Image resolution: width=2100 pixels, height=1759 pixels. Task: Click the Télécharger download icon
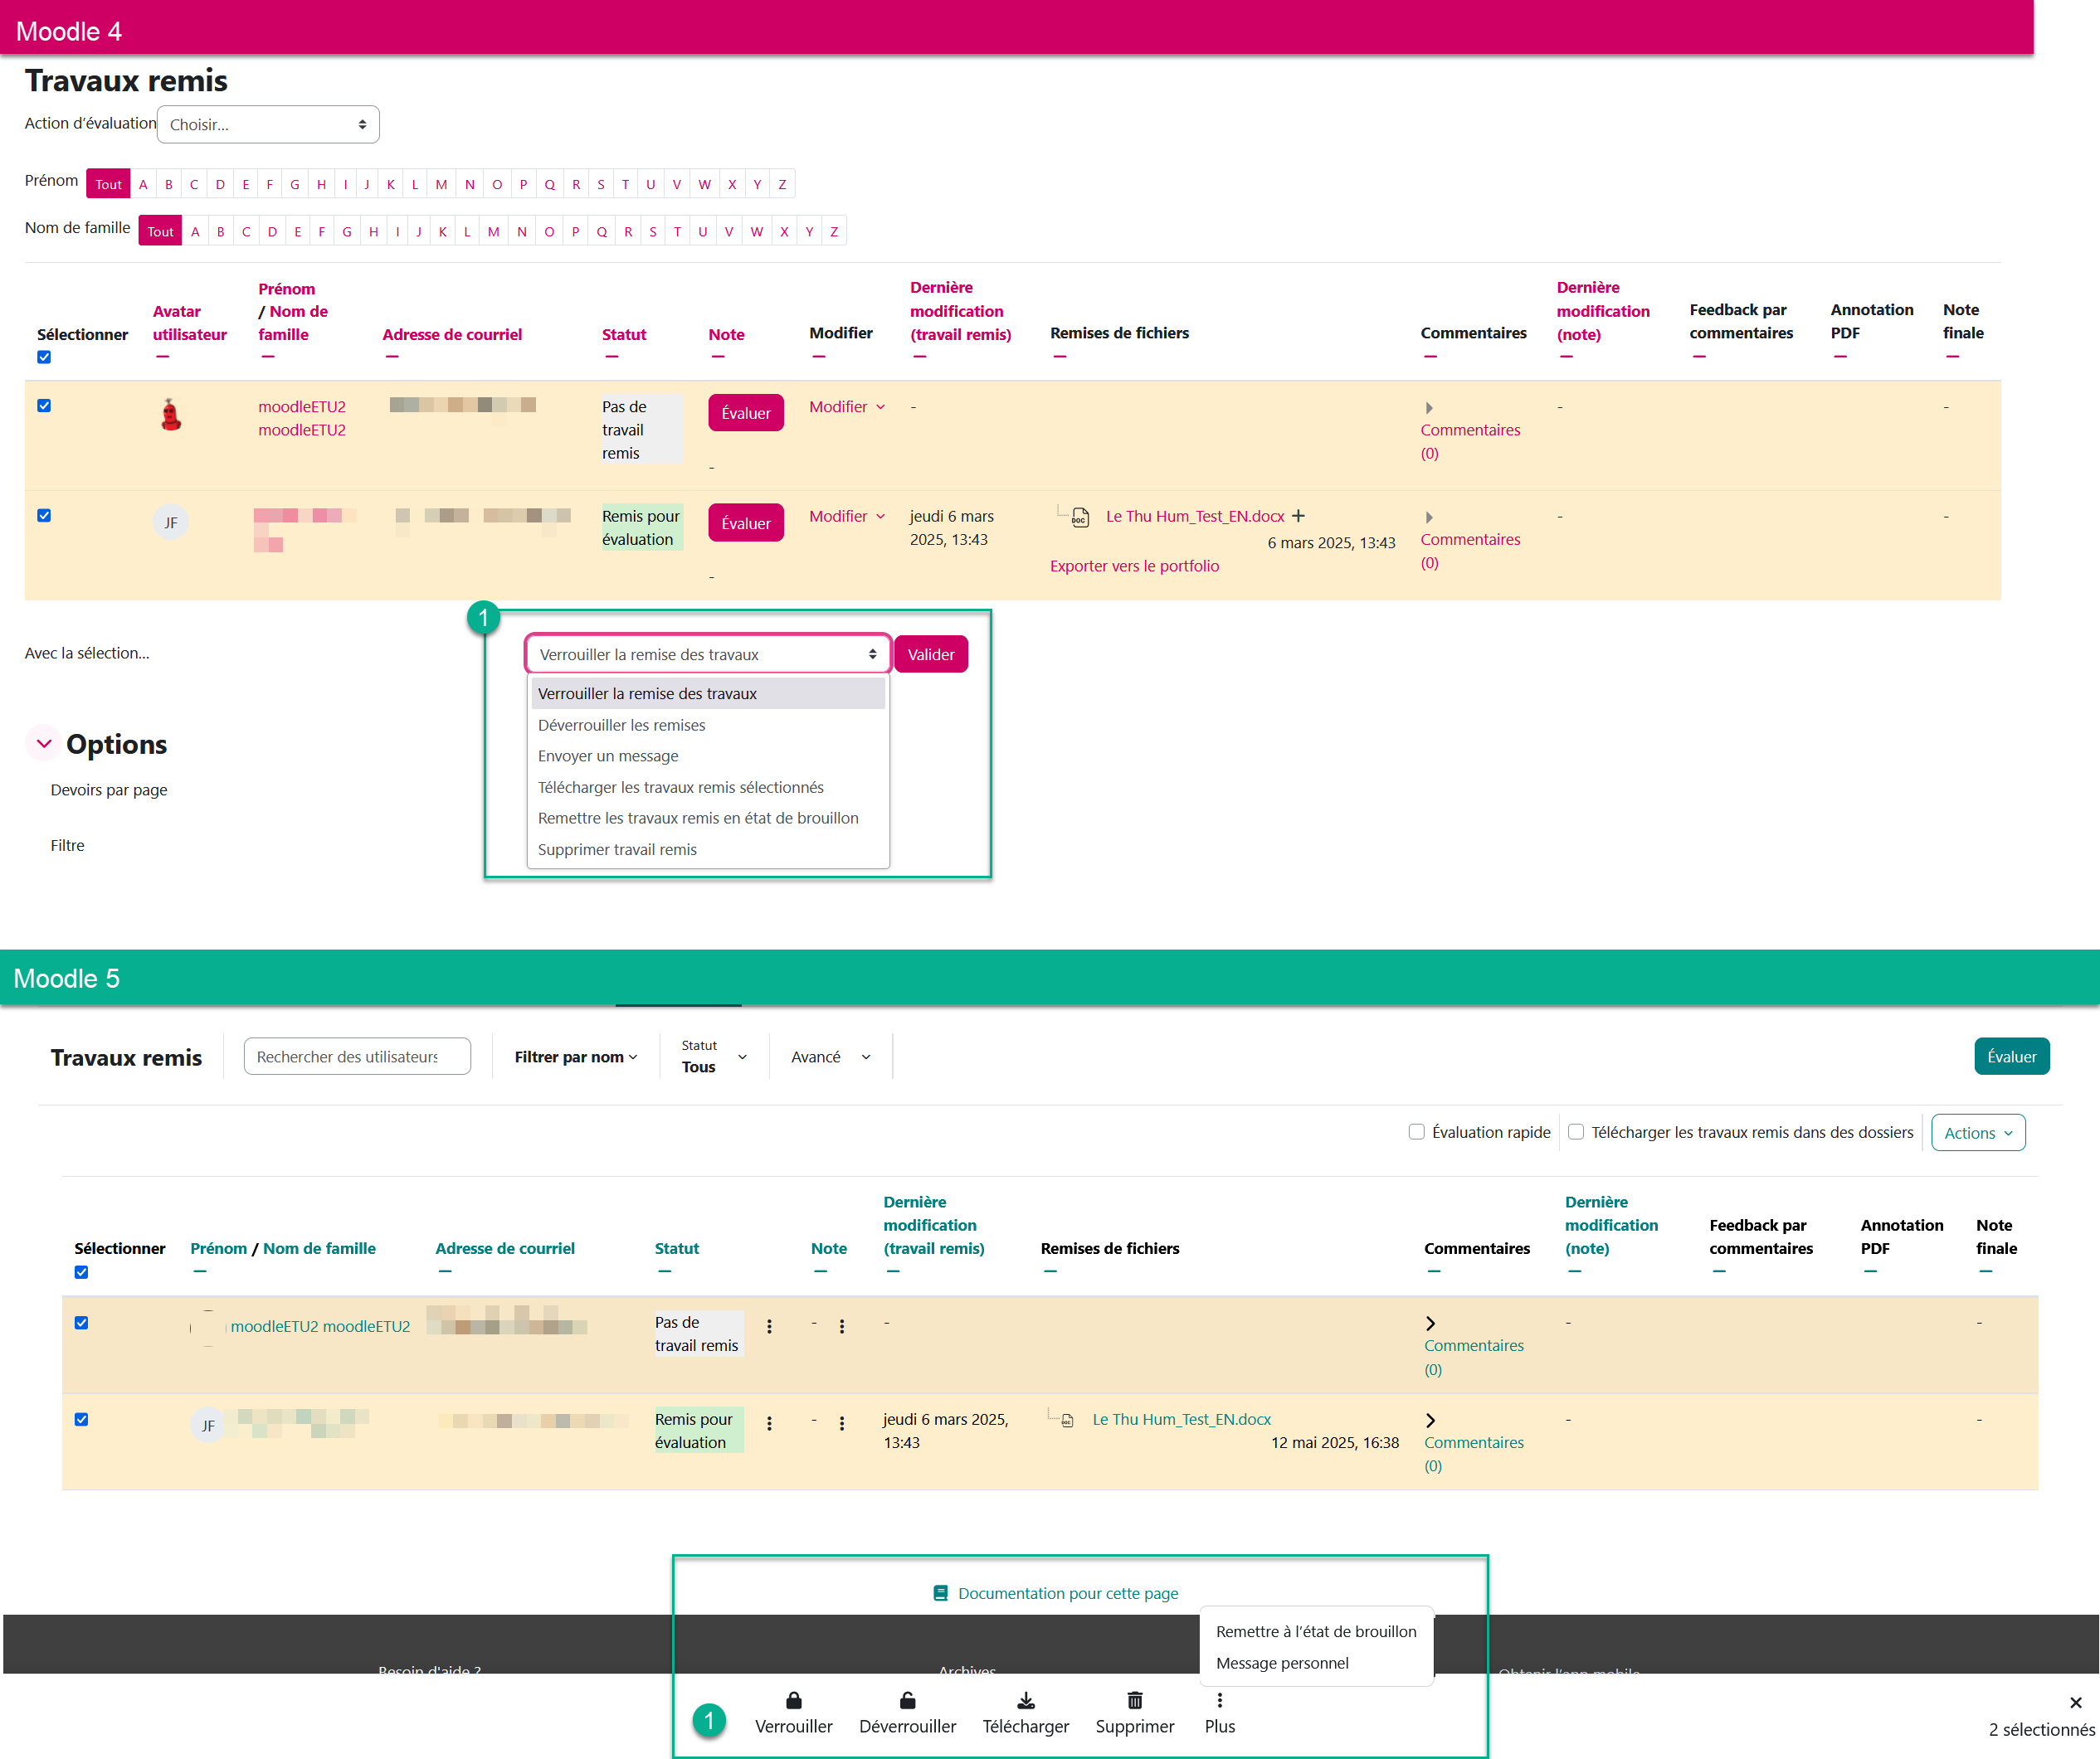1025,1700
